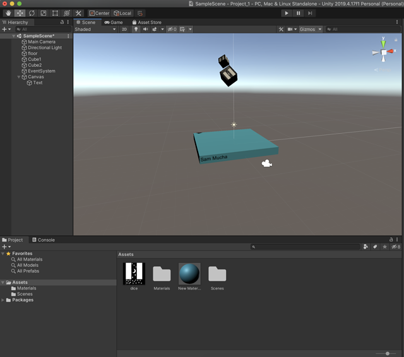Viewport: 404px width, 357px height.
Task: Collapse the SampleScene tree node
Action: [x=13, y=36]
